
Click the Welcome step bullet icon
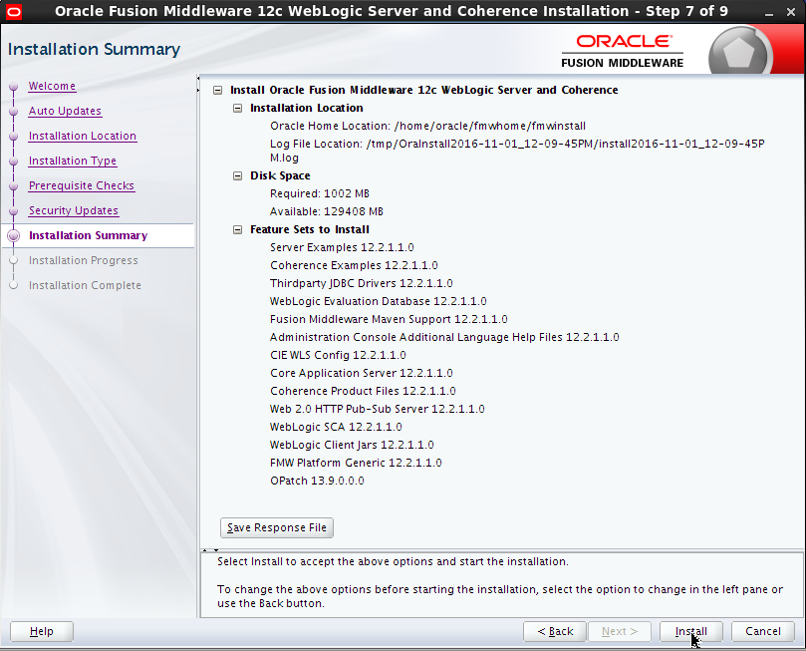(x=14, y=87)
